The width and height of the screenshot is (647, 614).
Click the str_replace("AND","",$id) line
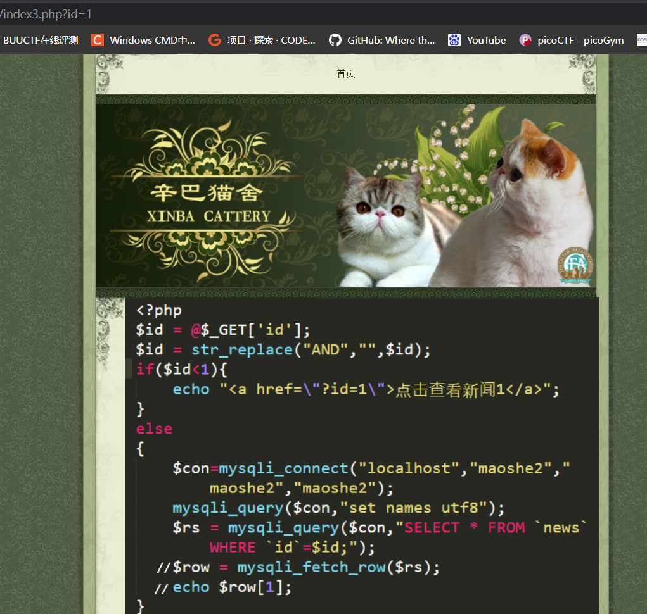tap(283, 349)
